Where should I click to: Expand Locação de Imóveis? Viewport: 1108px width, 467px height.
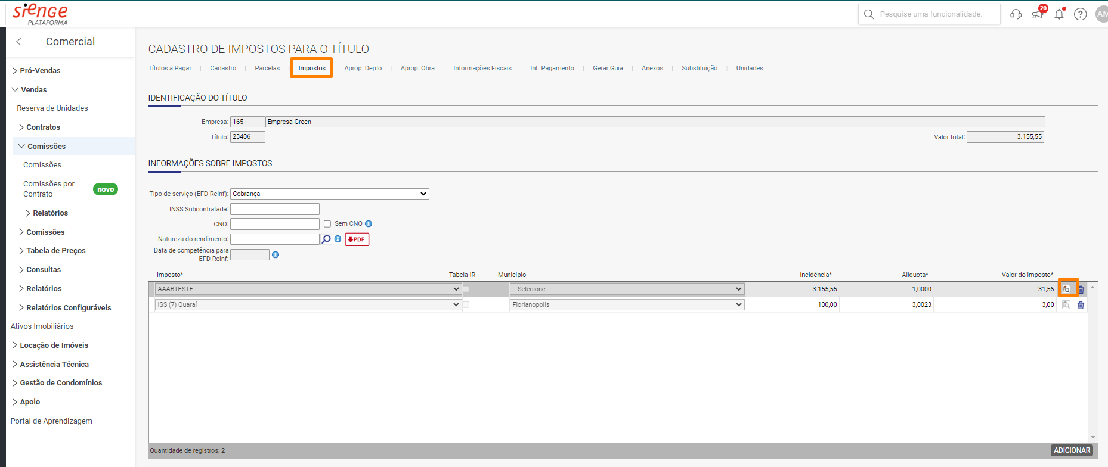(x=50, y=345)
